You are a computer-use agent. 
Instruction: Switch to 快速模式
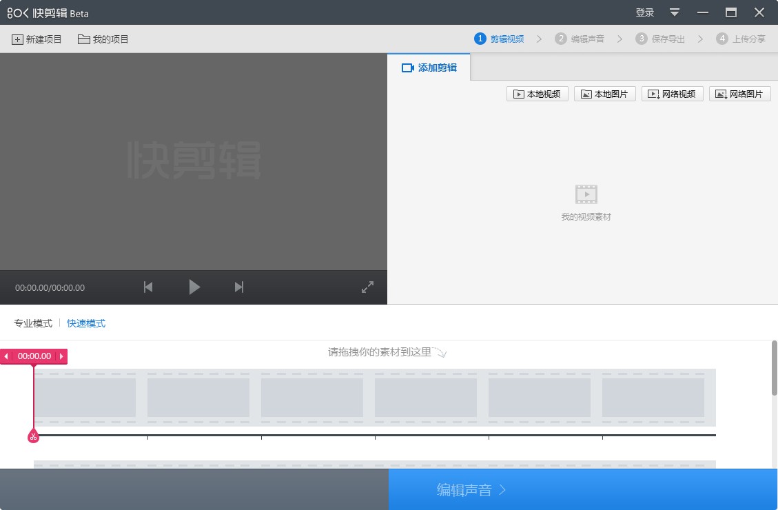pos(86,323)
